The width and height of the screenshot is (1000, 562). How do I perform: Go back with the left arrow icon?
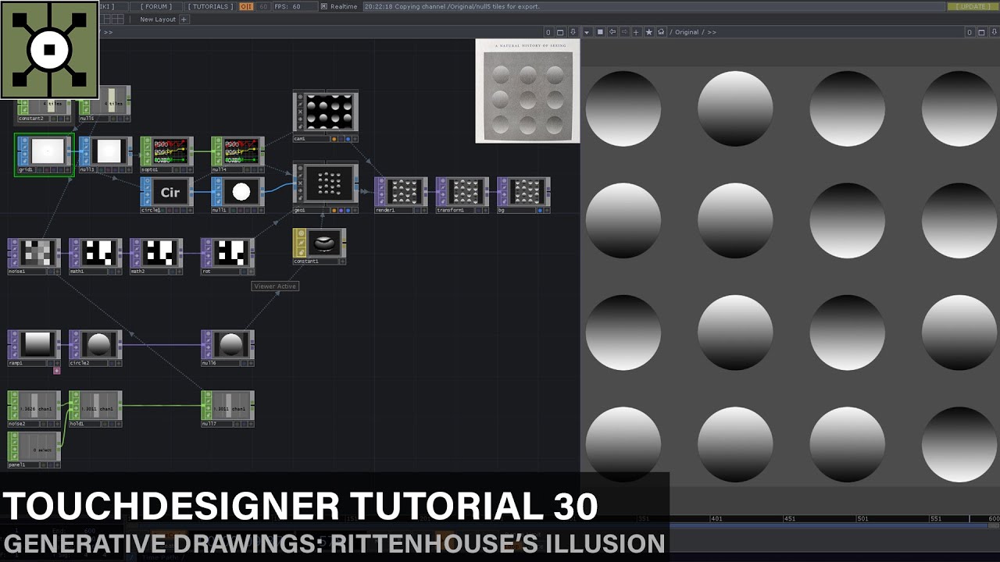click(x=612, y=32)
